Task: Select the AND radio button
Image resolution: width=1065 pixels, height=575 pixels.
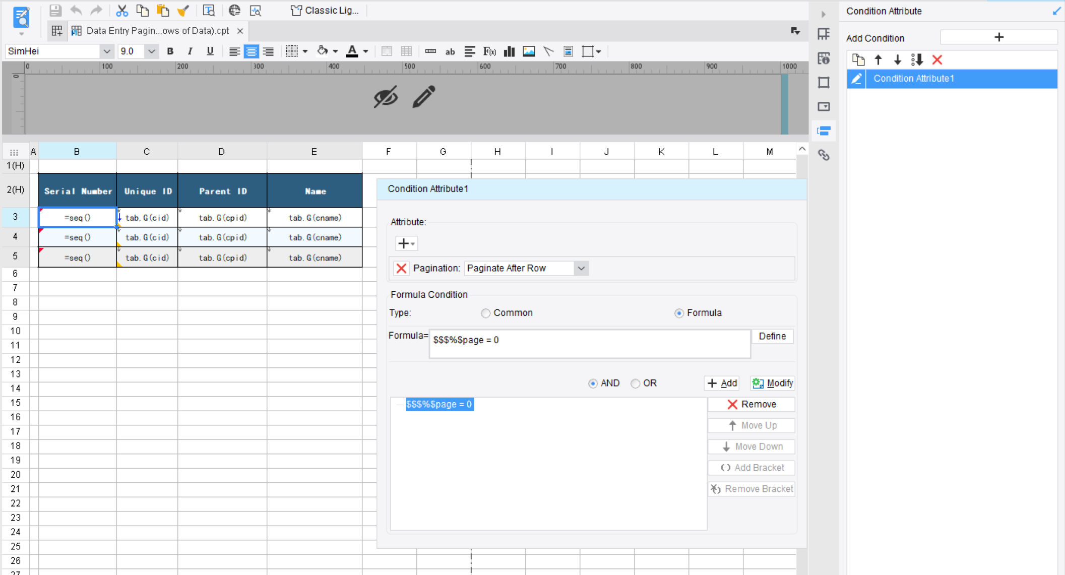Action: 593,384
